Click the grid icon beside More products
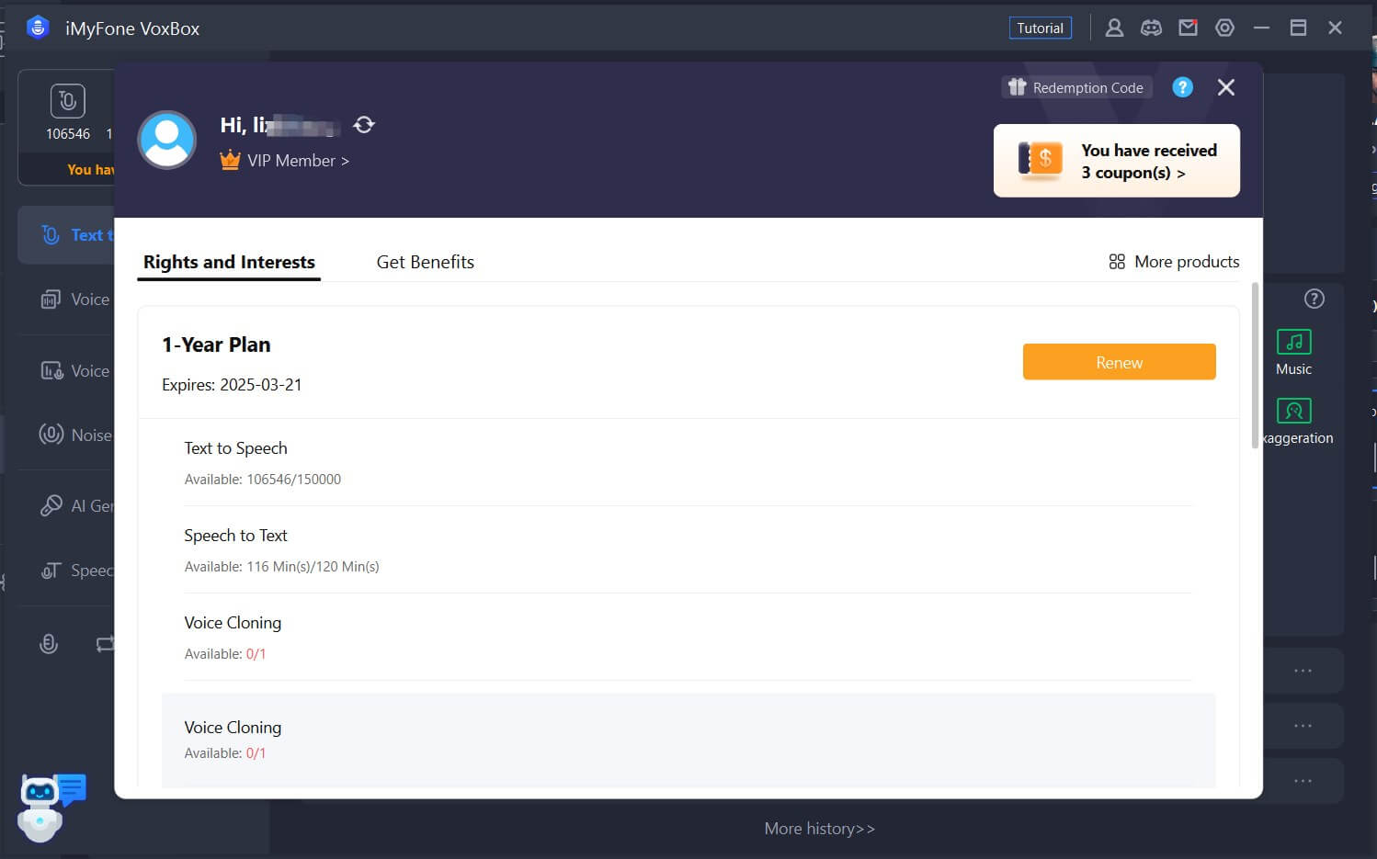 coord(1117,262)
